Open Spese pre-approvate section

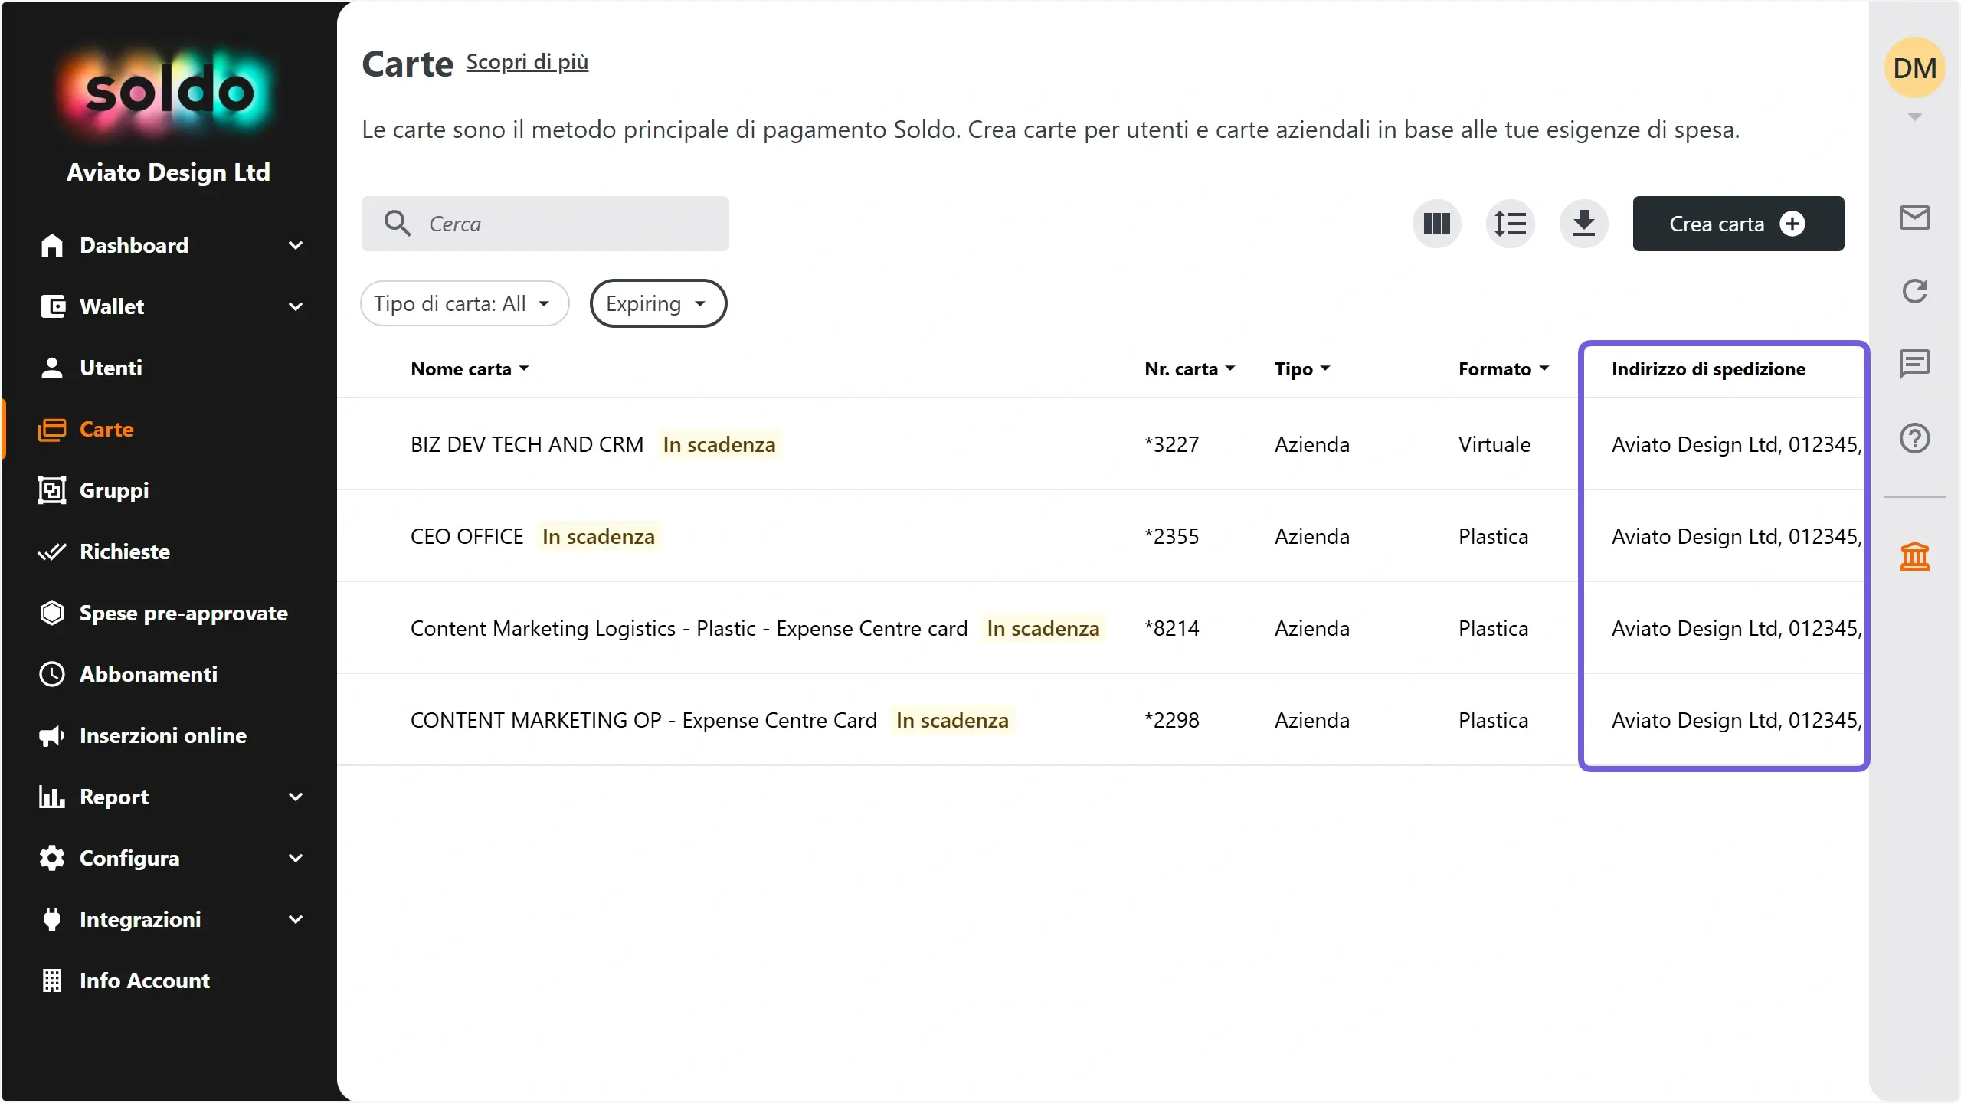[184, 613]
